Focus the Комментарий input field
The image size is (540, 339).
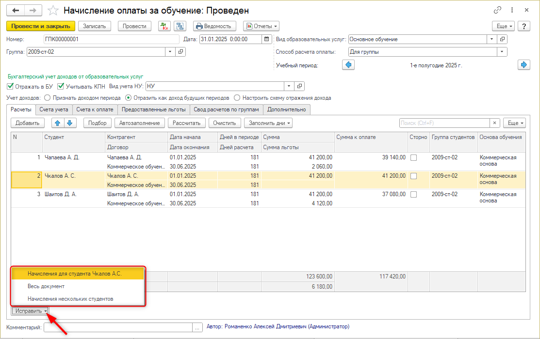click(118, 328)
